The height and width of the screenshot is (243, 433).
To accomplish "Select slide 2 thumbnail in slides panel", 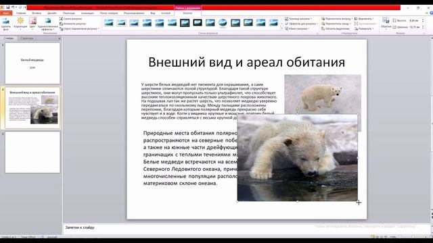I will tap(32, 108).
